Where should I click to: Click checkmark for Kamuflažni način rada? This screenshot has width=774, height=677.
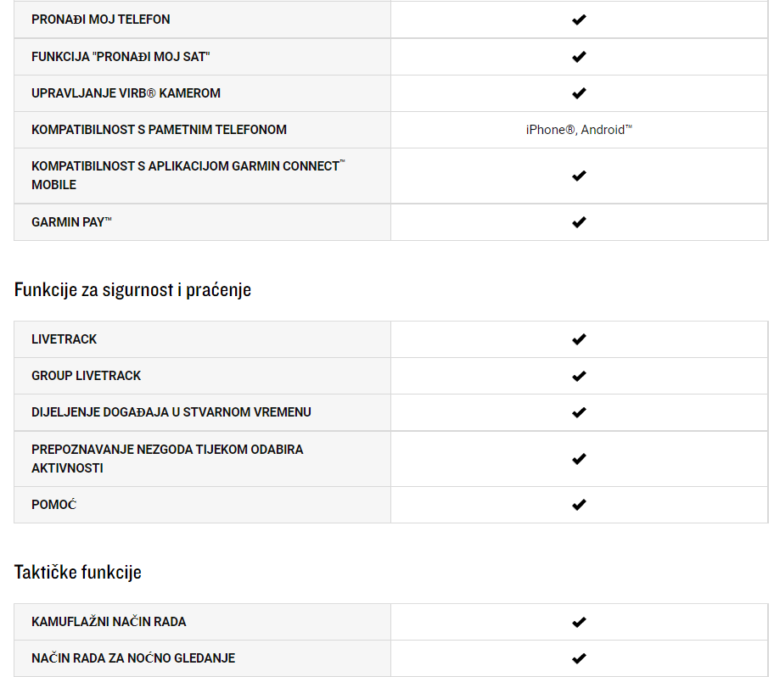point(579,622)
